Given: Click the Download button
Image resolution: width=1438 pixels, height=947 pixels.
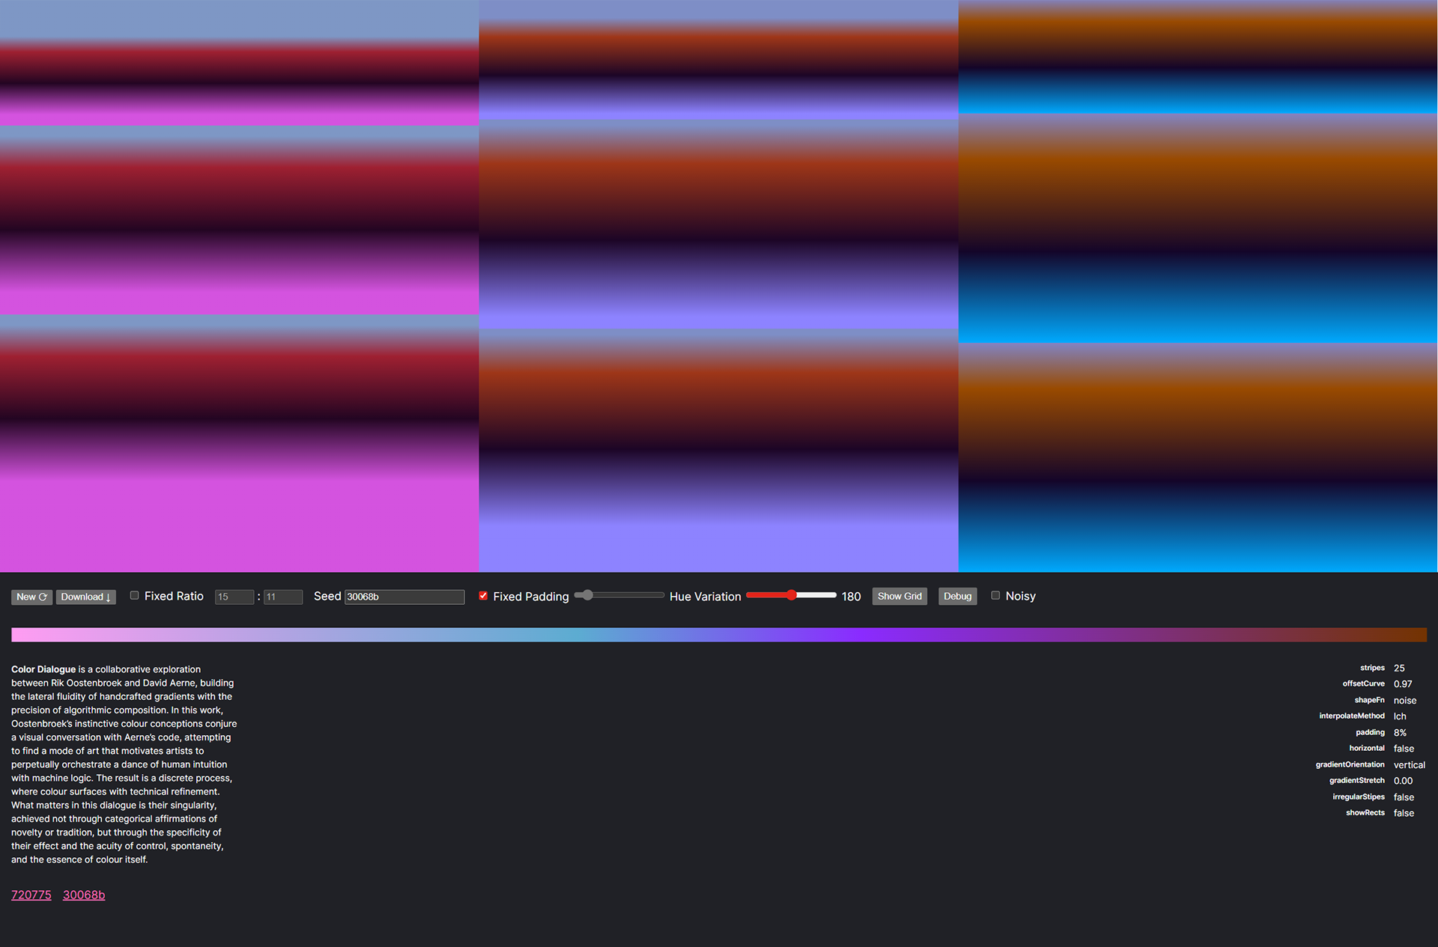Looking at the screenshot, I should 85,597.
